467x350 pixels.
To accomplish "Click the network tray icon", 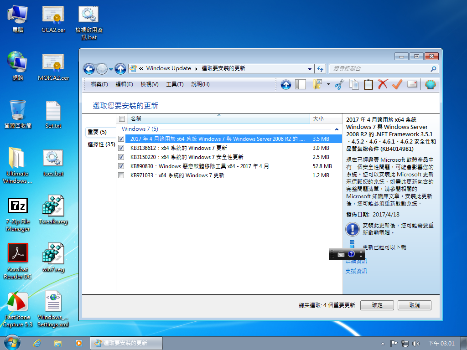I will [x=405, y=344].
